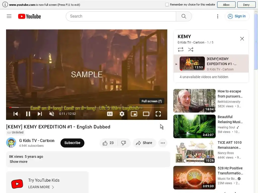This screenshot has width=258, height=193.
Task: Click Nancy Ross channel name
Action: [x=225, y=153]
